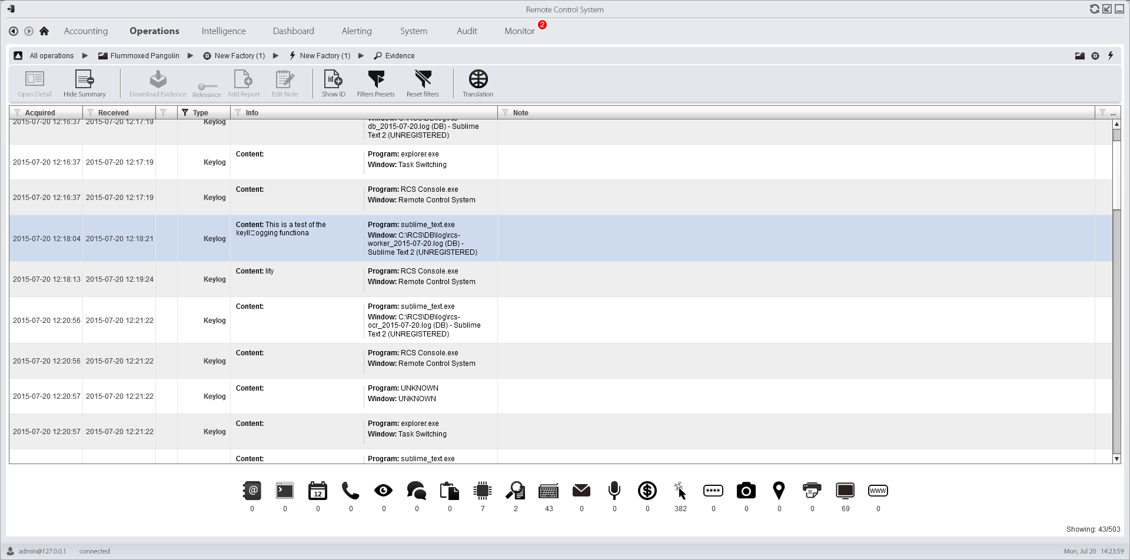Click the Mouse evidence icon showing 382
1130x560 pixels.
[x=680, y=491]
